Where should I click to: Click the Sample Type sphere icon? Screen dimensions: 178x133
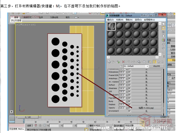(x=163, y=24)
